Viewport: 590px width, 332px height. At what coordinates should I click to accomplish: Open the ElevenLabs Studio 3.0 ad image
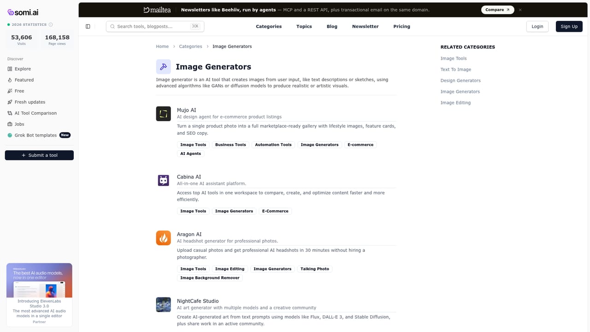pos(39,280)
